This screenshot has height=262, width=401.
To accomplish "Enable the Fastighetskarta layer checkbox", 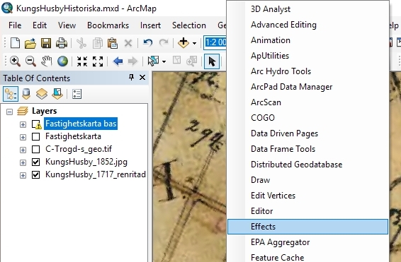I will 36,136.
